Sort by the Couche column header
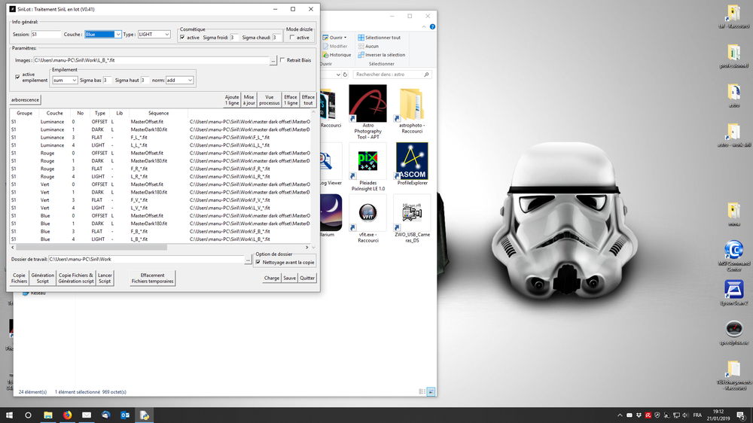Screen dimensions: 753x423 pos(55,114)
